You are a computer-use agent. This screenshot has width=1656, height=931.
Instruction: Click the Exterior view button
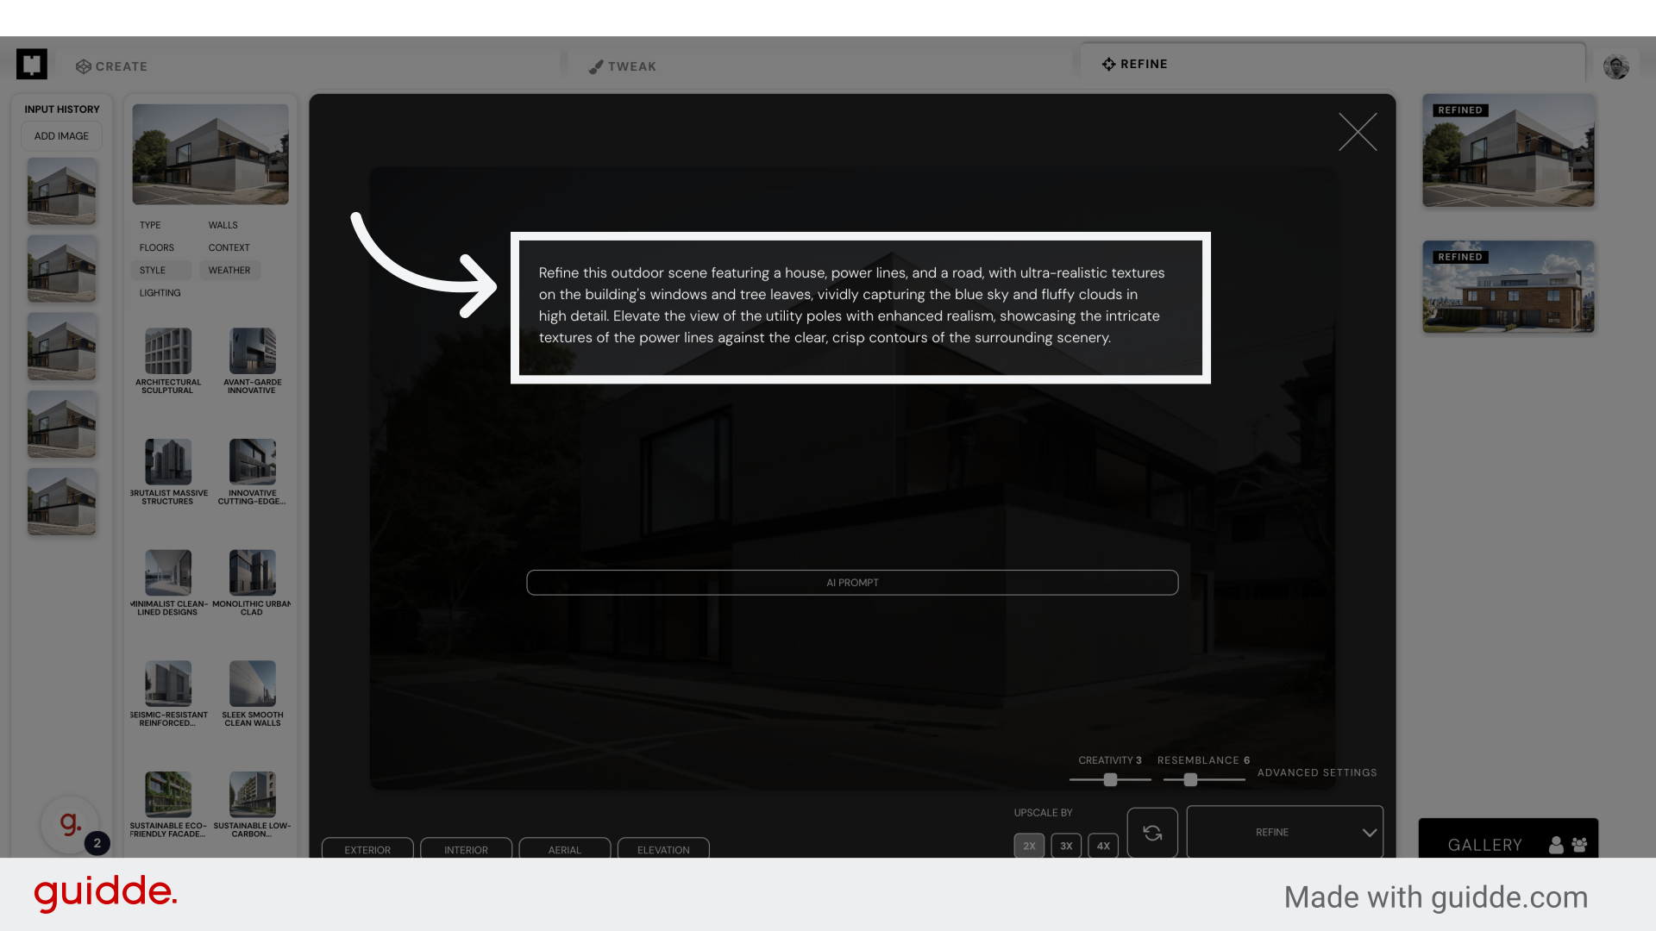(367, 849)
